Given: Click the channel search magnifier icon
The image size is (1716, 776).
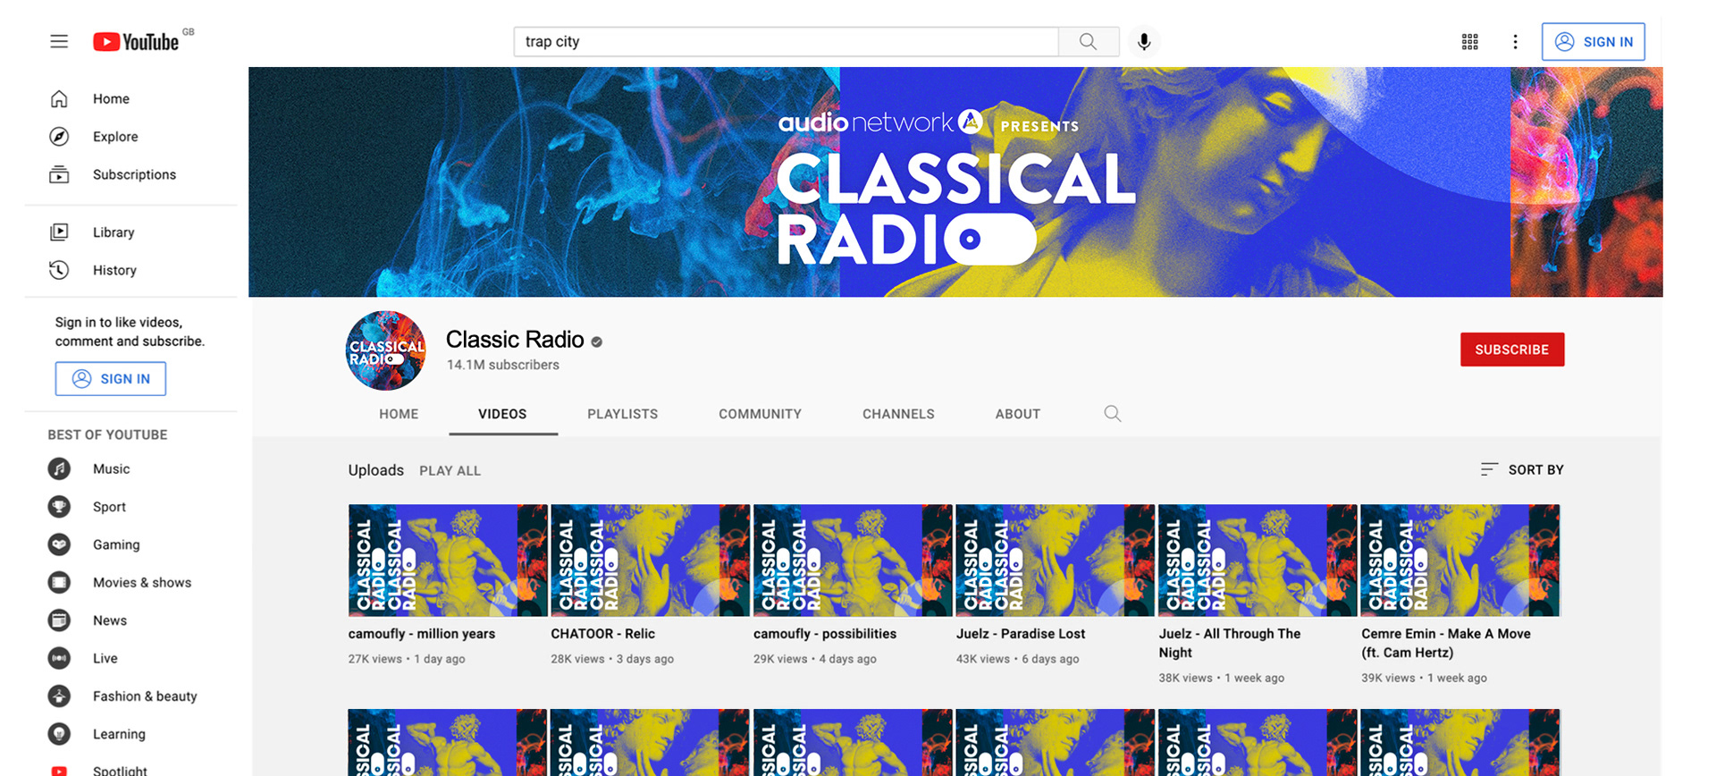Looking at the screenshot, I should click(1112, 413).
